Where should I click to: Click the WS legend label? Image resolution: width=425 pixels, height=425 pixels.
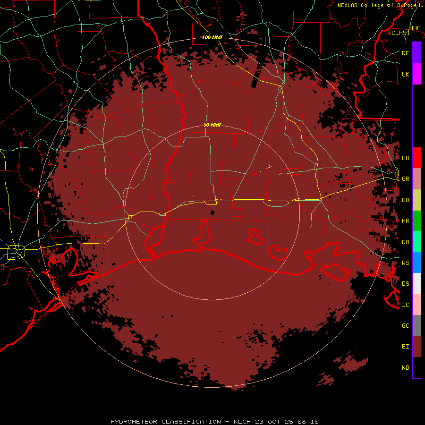(406, 263)
